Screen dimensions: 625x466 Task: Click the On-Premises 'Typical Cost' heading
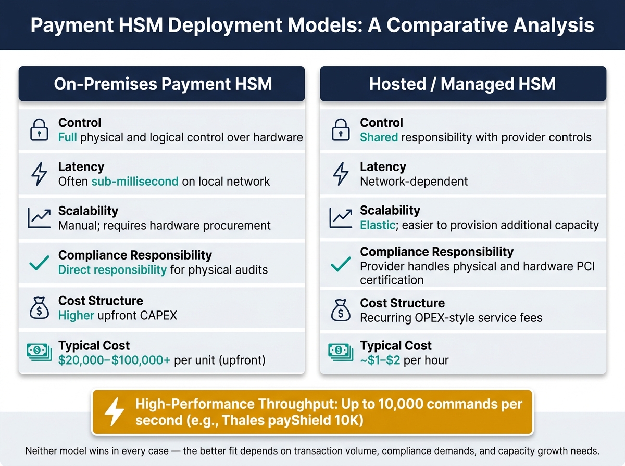[94, 345]
